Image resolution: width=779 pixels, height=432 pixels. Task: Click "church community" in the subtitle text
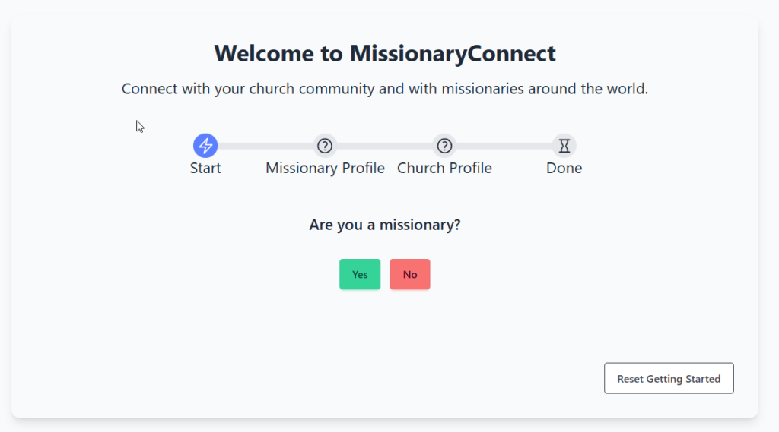[313, 89]
